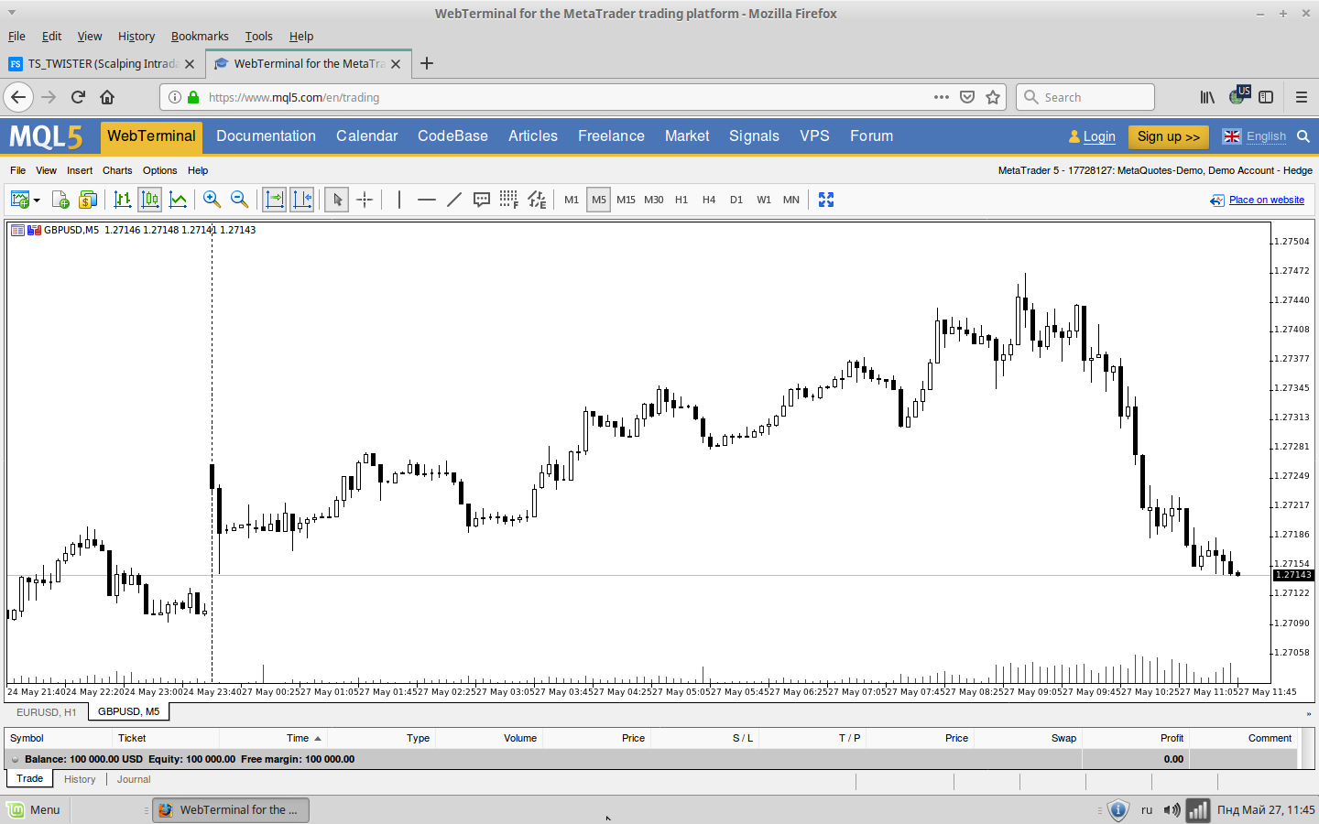Open the system Menu button

tap(35, 809)
